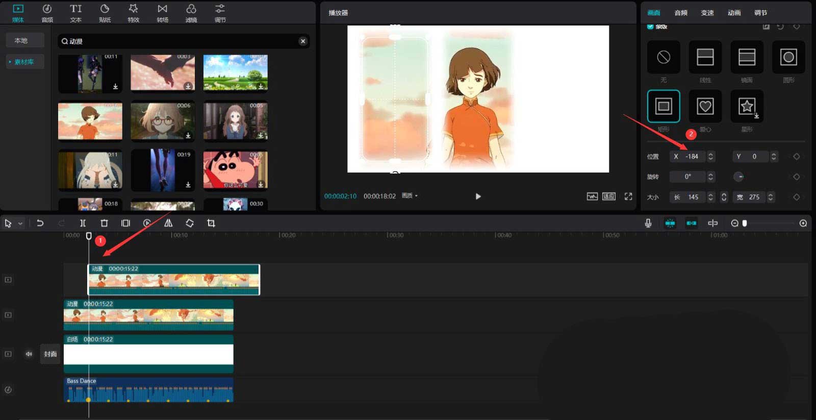Click the crop tool icon
Image resolution: width=816 pixels, height=420 pixels.
211,223
